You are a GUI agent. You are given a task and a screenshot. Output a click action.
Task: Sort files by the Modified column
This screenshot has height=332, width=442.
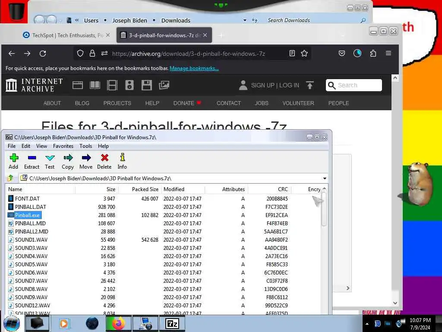click(x=183, y=189)
